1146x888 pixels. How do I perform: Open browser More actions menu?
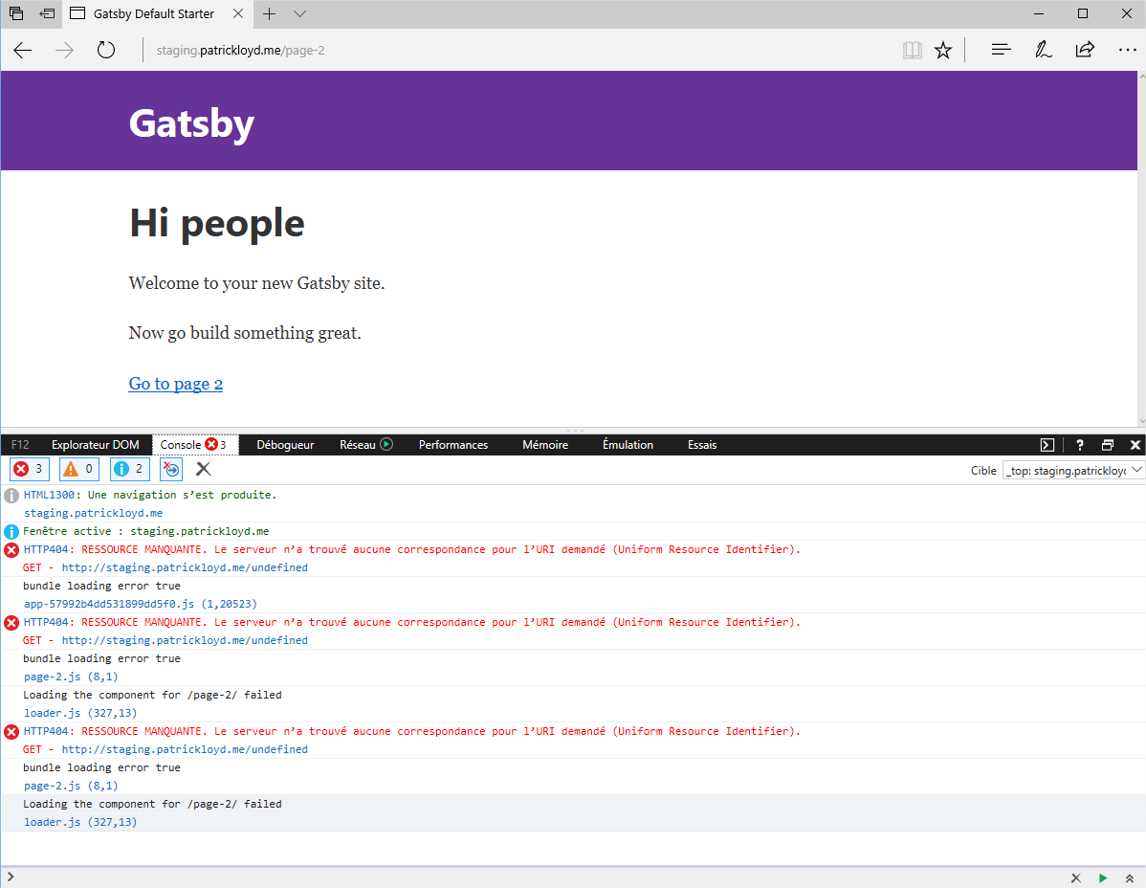coord(1128,50)
